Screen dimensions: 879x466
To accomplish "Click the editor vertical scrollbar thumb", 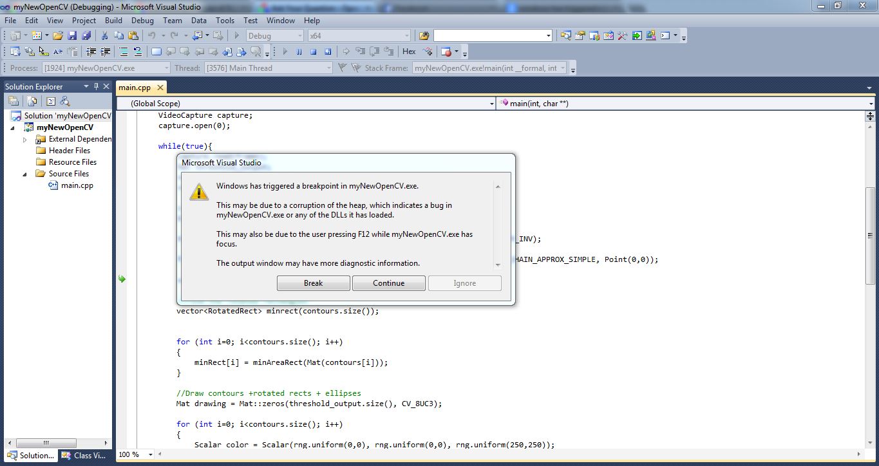I will click(x=870, y=236).
